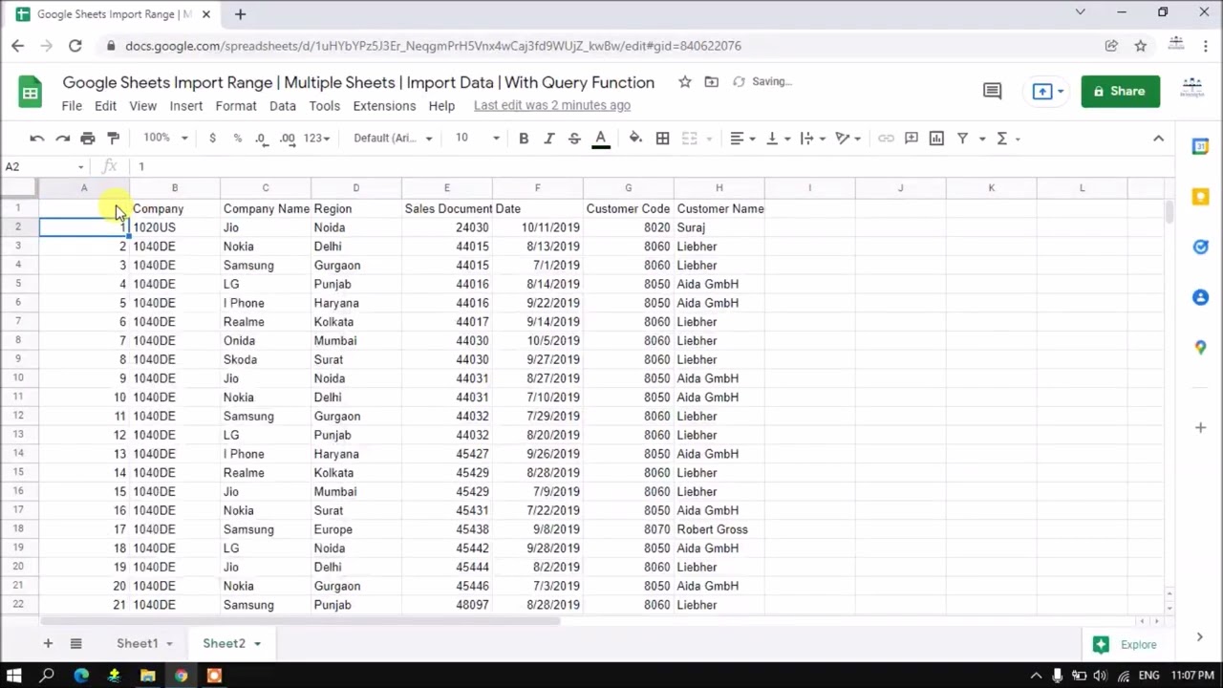The width and height of the screenshot is (1223, 688).
Task: Format as currency with dollar icon
Action: [212, 139]
